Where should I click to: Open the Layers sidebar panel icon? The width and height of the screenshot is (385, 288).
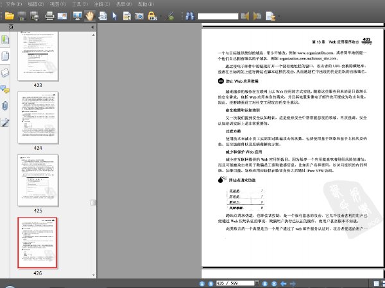point(5,72)
